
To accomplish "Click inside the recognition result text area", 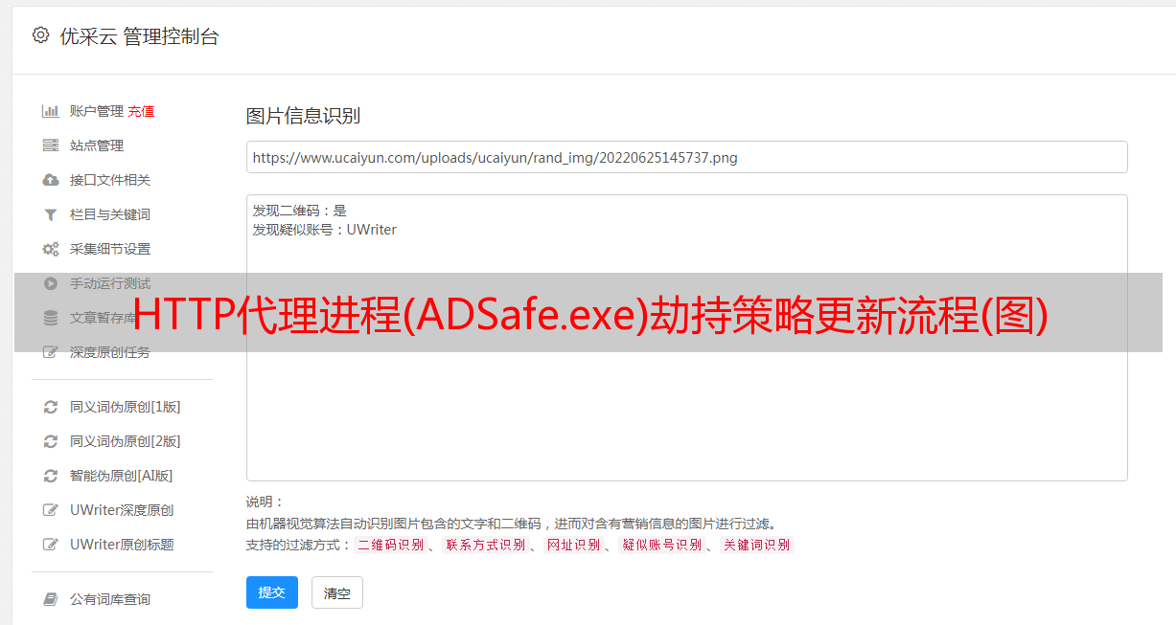I will pos(686,337).
